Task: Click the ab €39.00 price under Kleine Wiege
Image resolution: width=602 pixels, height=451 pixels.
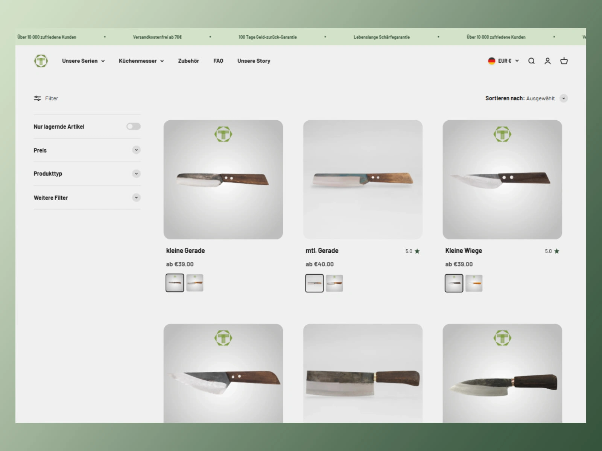Action: 459,264
